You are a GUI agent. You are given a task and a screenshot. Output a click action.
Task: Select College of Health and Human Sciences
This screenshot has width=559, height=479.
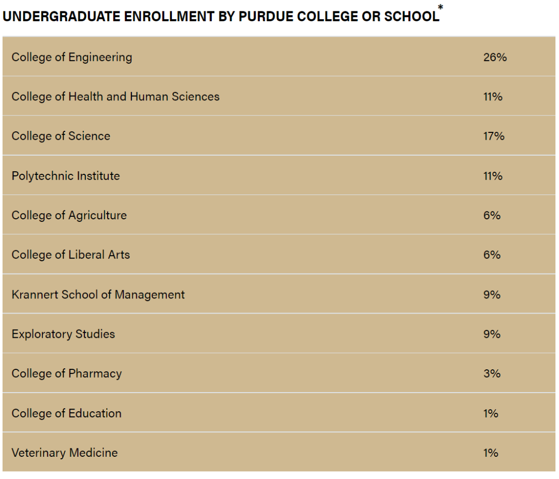[x=115, y=96]
